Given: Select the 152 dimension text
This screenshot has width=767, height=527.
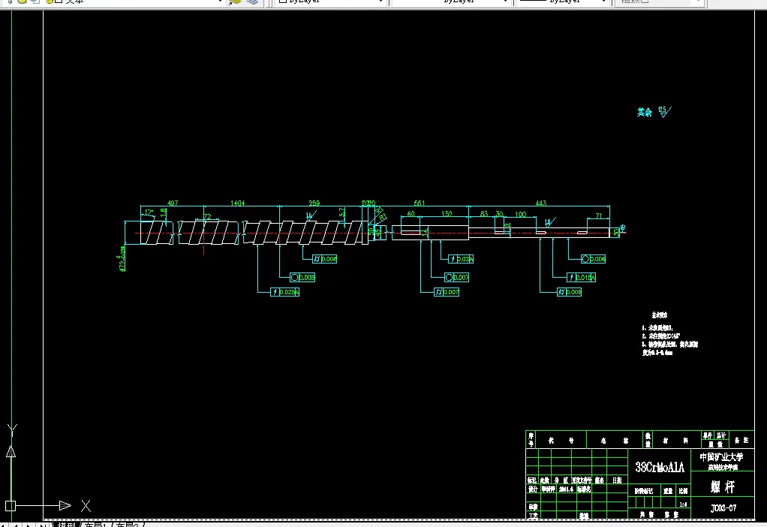Looking at the screenshot, I should pos(447,214).
